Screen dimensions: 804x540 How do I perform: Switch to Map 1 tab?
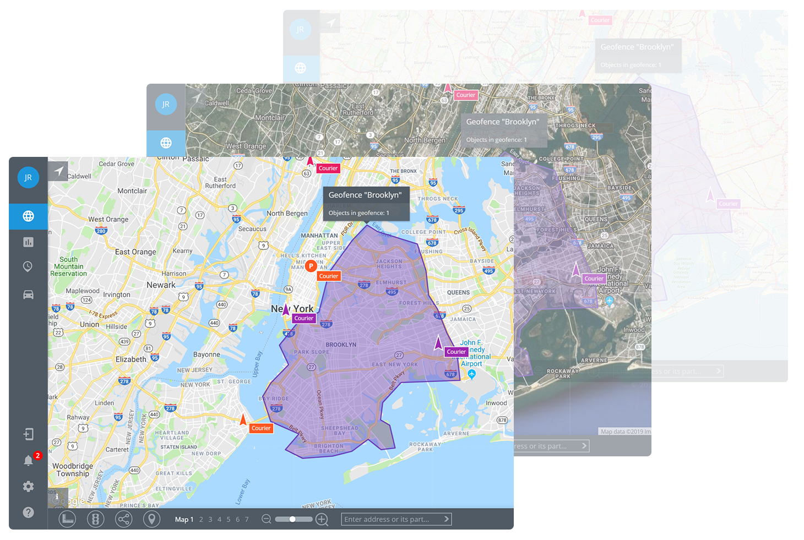pyautogui.click(x=184, y=520)
